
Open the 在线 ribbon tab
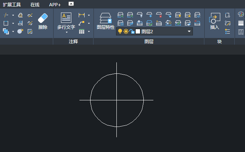pos(35,5)
